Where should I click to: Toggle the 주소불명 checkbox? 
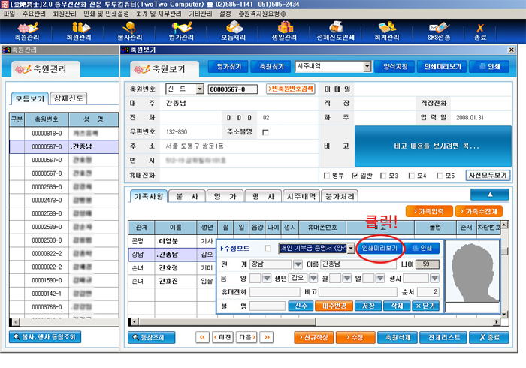pyautogui.click(x=265, y=132)
